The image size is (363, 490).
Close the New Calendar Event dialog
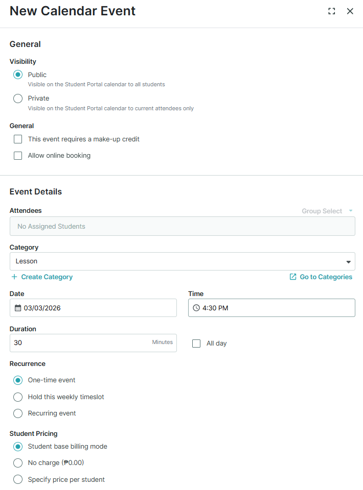tap(350, 11)
